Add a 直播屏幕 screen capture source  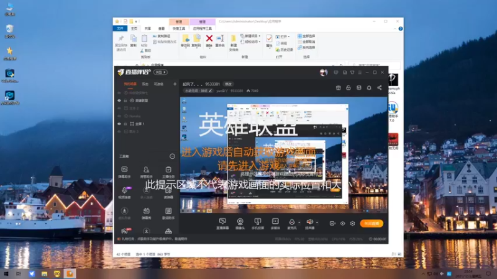pos(222,224)
